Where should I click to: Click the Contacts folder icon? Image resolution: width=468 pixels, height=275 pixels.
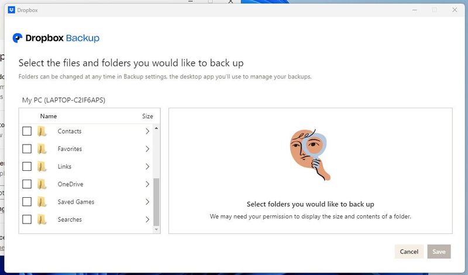tap(42, 131)
